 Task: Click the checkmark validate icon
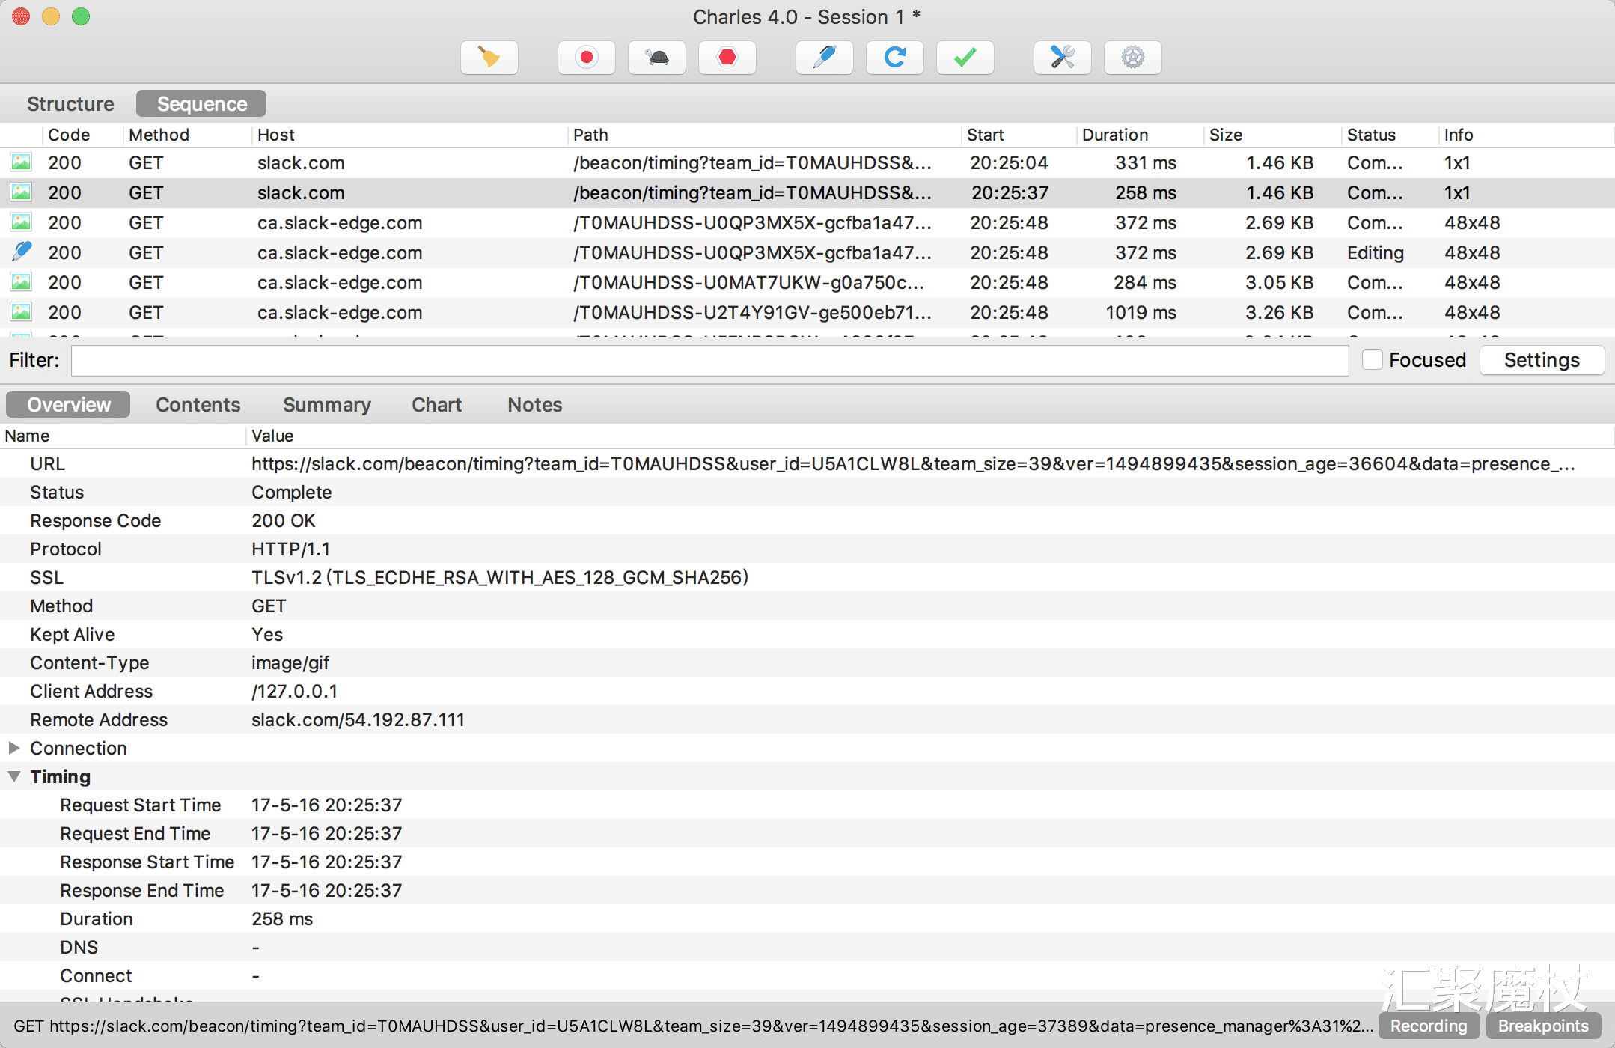[x=964, y=57]
